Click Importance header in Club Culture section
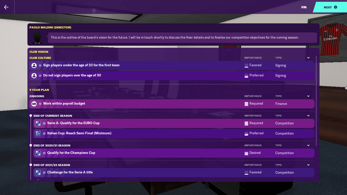This screenshot has height=195, width=347. (x=253, y=58)
